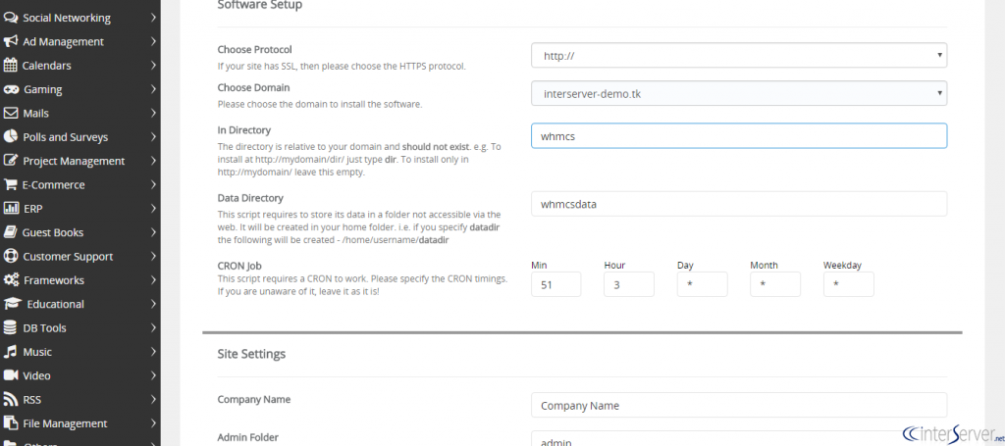This screenshot has height=446, width=1005.
Task: Click the Social Networking speech bubbles icon
Action: click(x=11, y=18)
